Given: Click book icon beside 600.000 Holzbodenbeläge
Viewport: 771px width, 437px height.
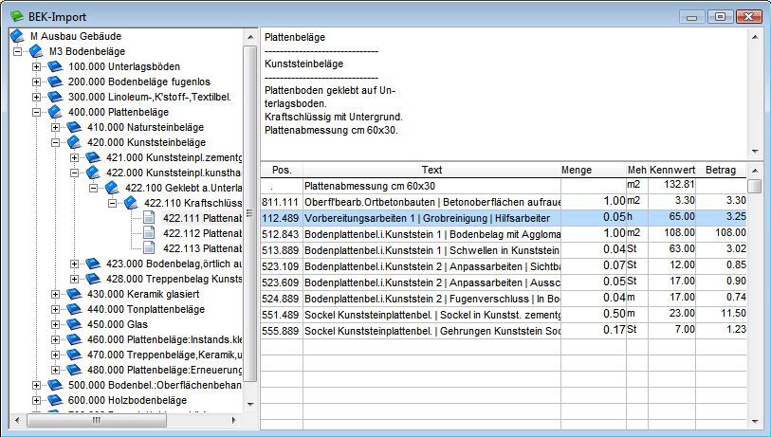Looking at the screenshot, I should coord(55,400).
